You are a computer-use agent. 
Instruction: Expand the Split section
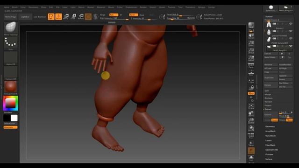point(267,91)
